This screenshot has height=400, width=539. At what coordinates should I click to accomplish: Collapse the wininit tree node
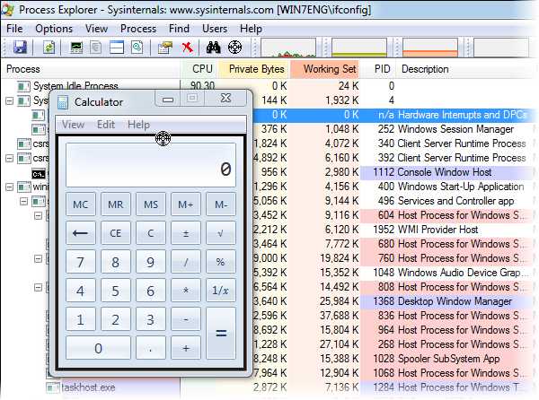10,187
